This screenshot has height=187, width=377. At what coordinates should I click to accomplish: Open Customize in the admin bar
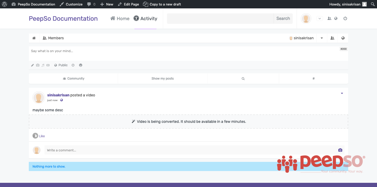71,4
